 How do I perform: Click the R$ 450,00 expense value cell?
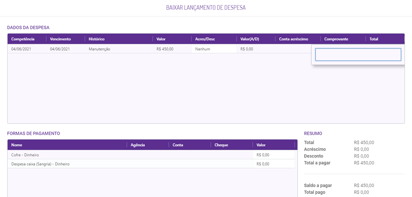165,49
